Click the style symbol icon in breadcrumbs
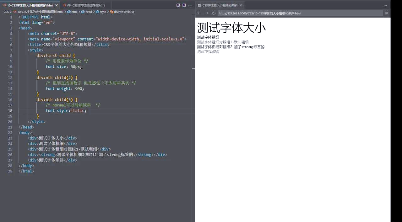 pyautogui.click(x=97, y=12)
